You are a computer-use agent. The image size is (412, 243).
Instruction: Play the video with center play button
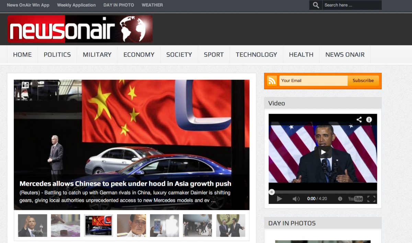(323, 152)
